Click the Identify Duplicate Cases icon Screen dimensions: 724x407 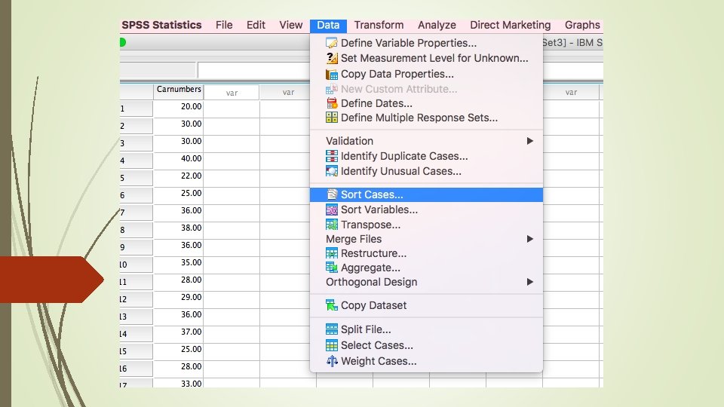(332, 156)
